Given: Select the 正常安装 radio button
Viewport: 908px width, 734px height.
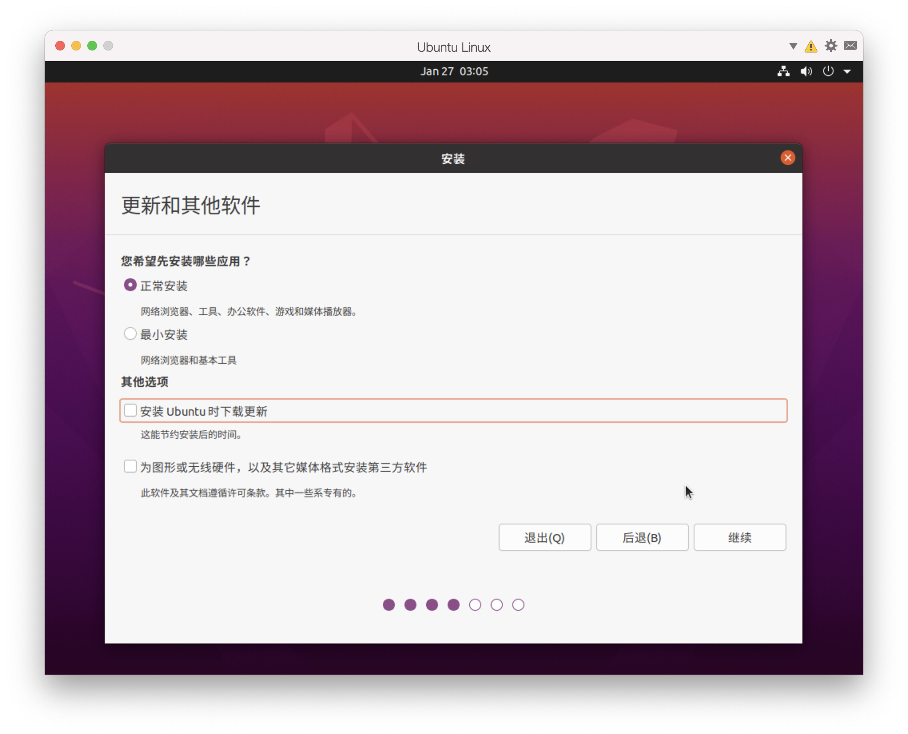Looking at the screenshot, I should (130, 285).
